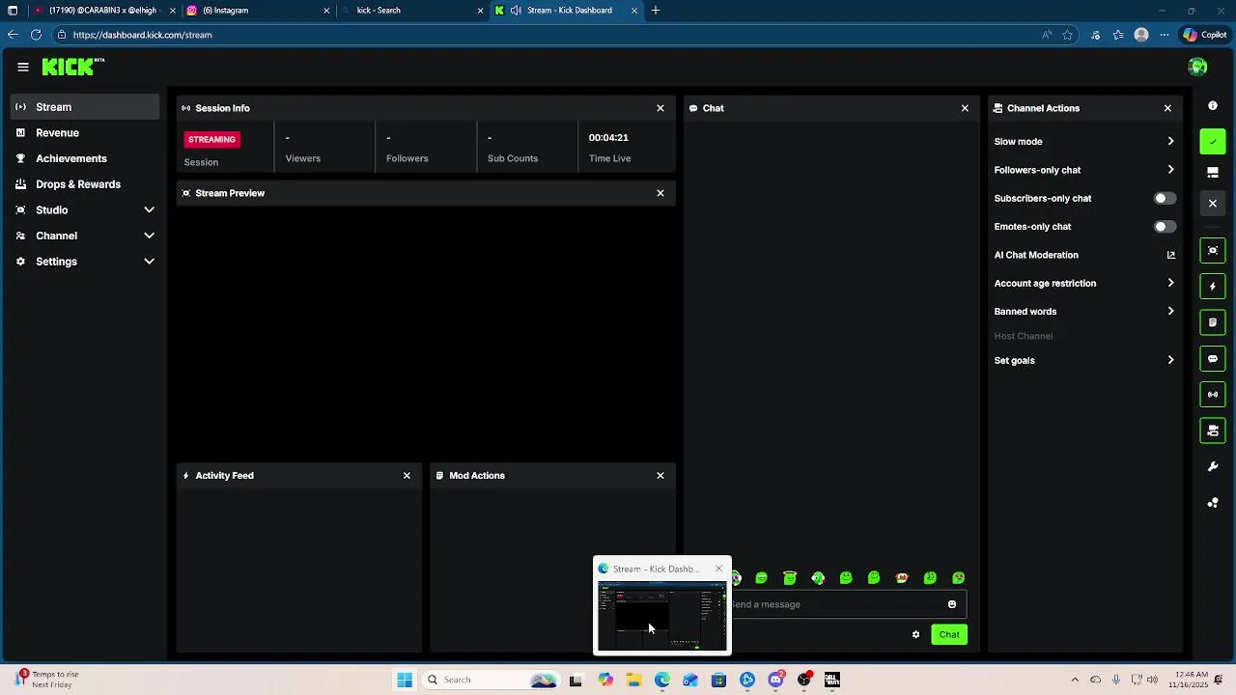Click AI Chat Moderation label
The height and width of the screenshot is (695, 1236).
1036,255
